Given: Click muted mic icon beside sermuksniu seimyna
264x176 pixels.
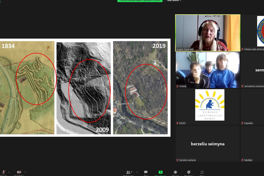Looking at the screenshot, I should coord(242,86).
